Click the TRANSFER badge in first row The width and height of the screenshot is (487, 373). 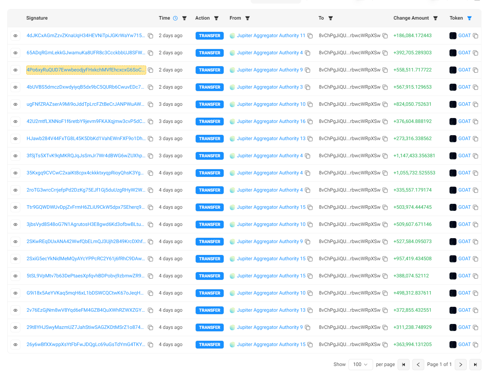pyautogui.click(x=210, y=36)
